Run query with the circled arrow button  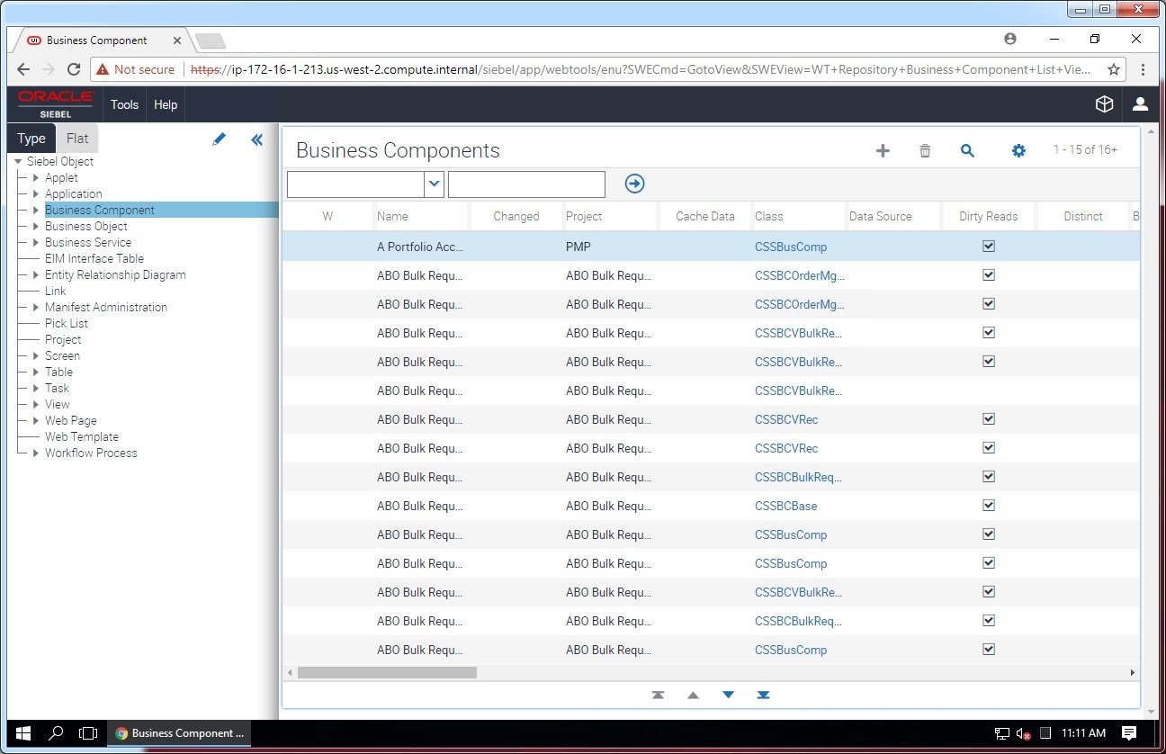coord(634,184)
